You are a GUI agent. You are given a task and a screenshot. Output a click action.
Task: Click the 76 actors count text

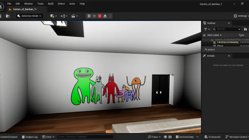(x=210, y=50)
